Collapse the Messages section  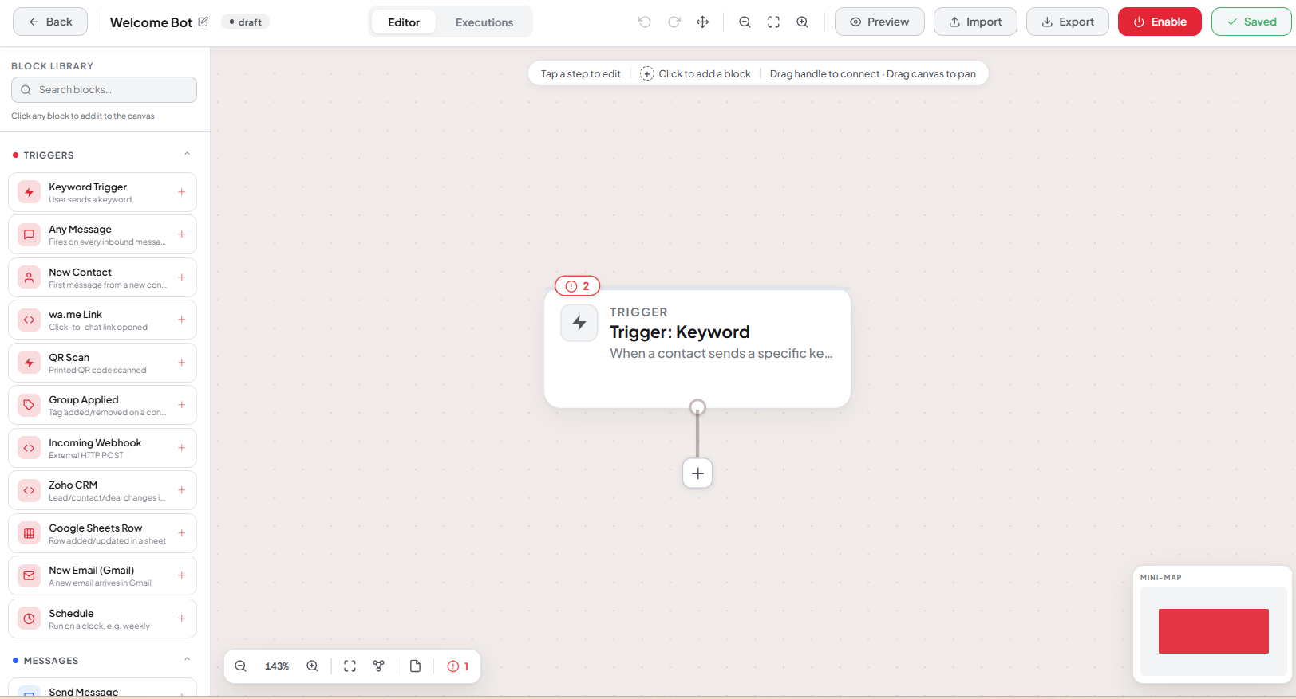[188, 660]
